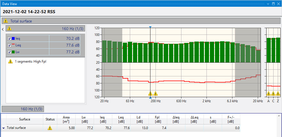
Task: Click the warning icon above the A weighting
Action: coord(268,93)
